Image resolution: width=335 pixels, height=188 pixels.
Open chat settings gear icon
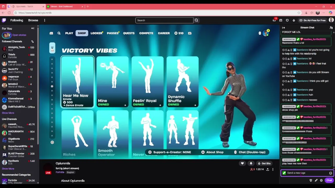point(321,180)
